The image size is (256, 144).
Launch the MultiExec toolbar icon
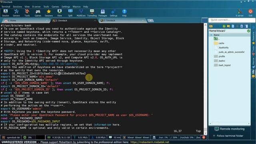pyautogui.click(x=81, y=13)
